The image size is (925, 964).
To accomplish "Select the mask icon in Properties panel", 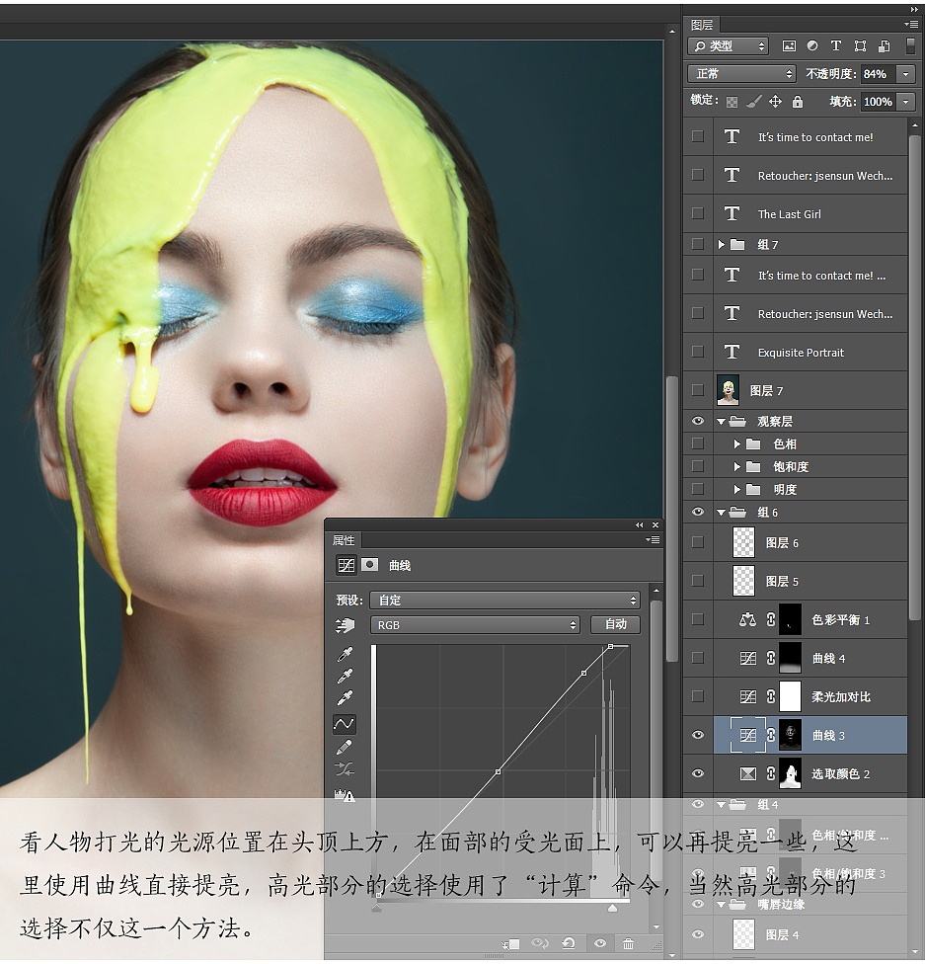I will pyautogui.click(x=370, y=564).
